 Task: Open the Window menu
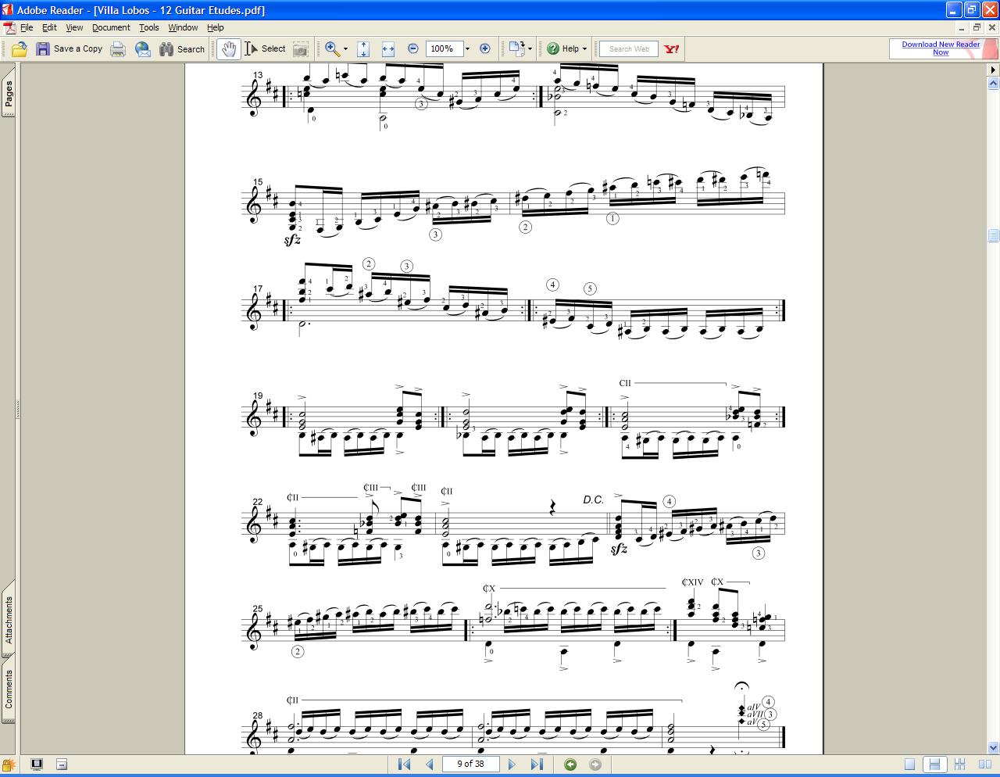tap(183, 27)
